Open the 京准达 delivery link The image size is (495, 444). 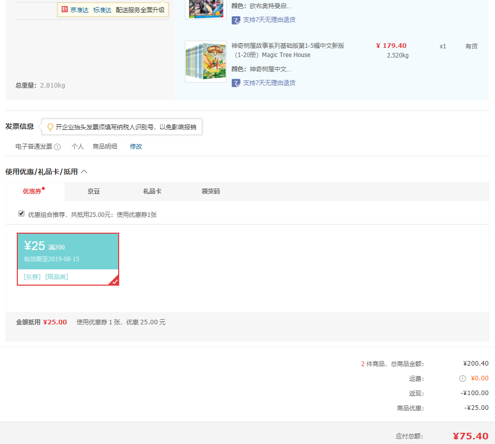(79, 10)
